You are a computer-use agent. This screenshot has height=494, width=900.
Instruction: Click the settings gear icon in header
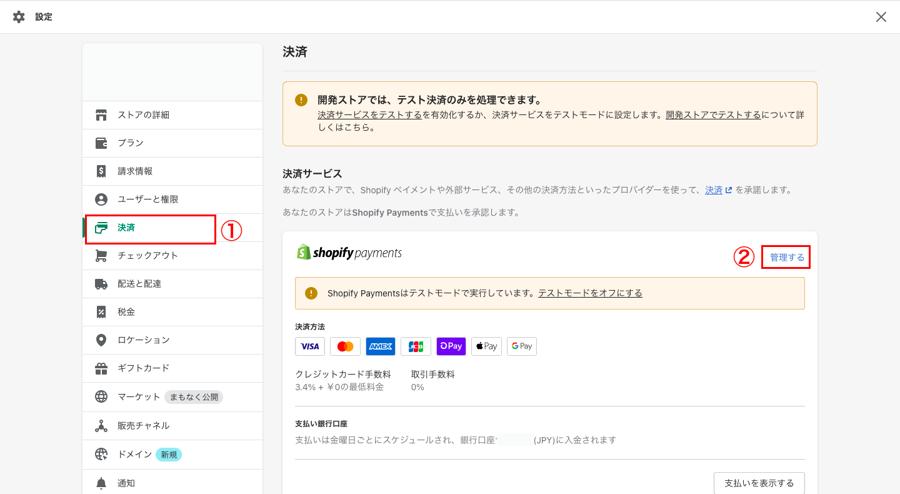19,17
